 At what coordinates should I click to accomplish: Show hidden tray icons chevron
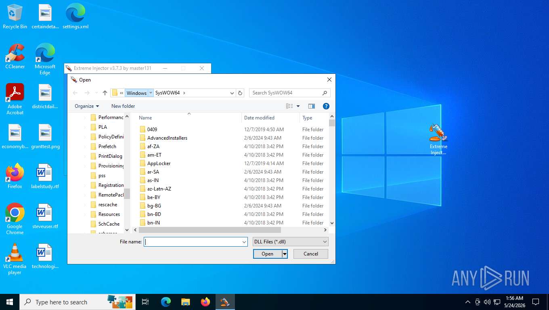click(x=468, y=302)
